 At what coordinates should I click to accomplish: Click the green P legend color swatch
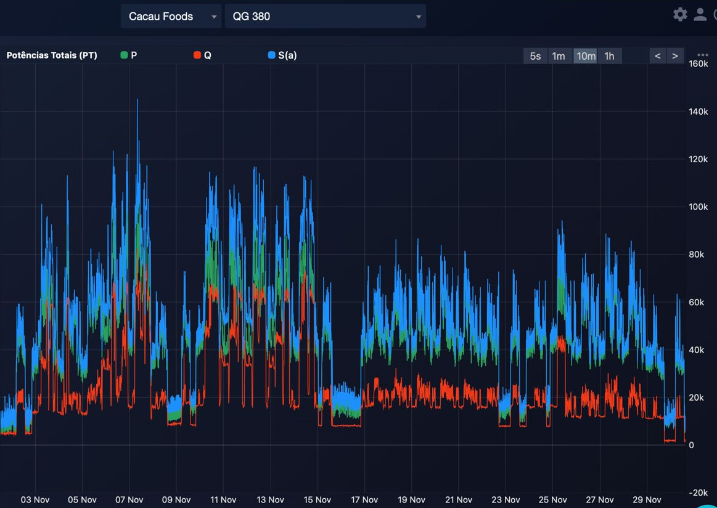(124, 55)
